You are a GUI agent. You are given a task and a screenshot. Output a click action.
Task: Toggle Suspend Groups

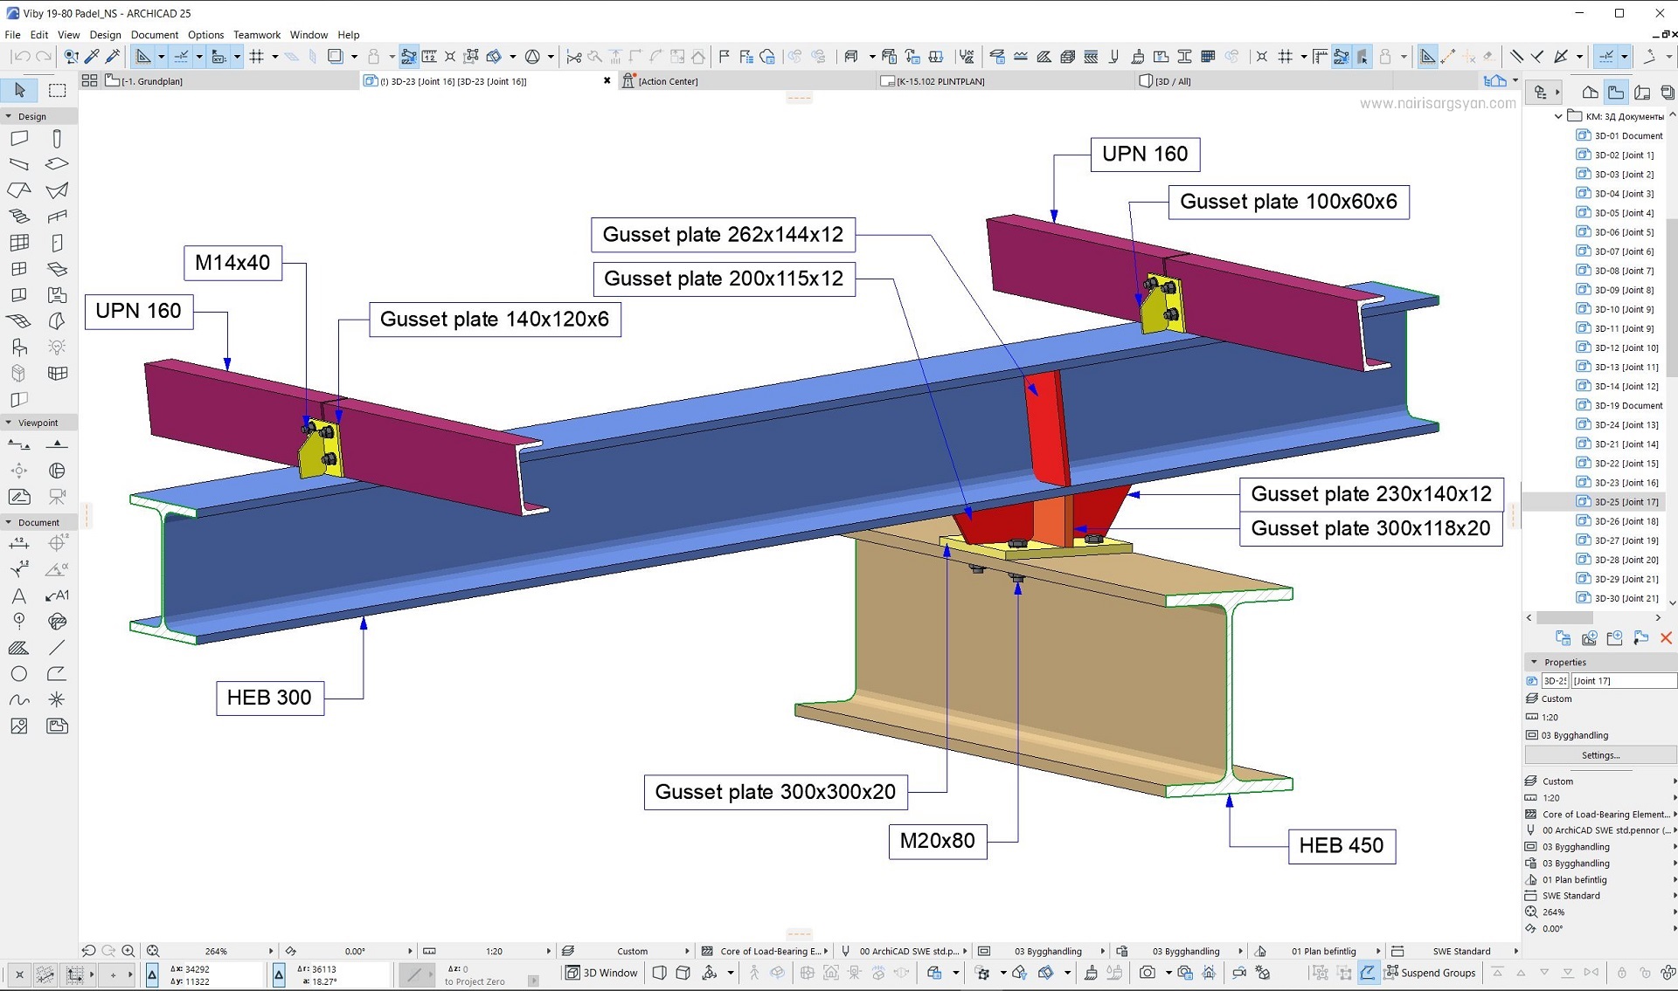[x=1430, y=973]
